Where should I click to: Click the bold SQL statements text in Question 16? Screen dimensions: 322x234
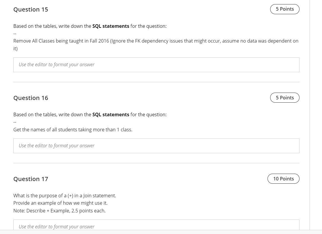(x=110, y=114)
